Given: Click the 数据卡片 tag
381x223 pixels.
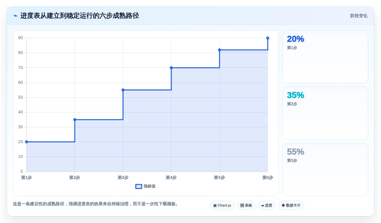Looking at the screenshot, I should (x=291, y=205).
